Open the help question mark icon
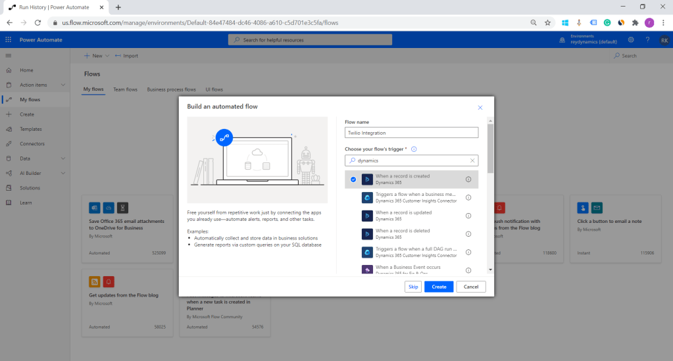Screen dimensions: 673x361 [647, 40]
